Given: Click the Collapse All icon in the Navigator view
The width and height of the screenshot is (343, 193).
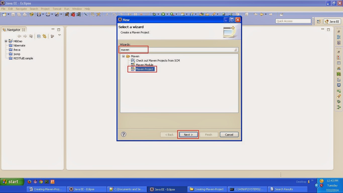Looking at the screenshot, I should click(39, 36).
